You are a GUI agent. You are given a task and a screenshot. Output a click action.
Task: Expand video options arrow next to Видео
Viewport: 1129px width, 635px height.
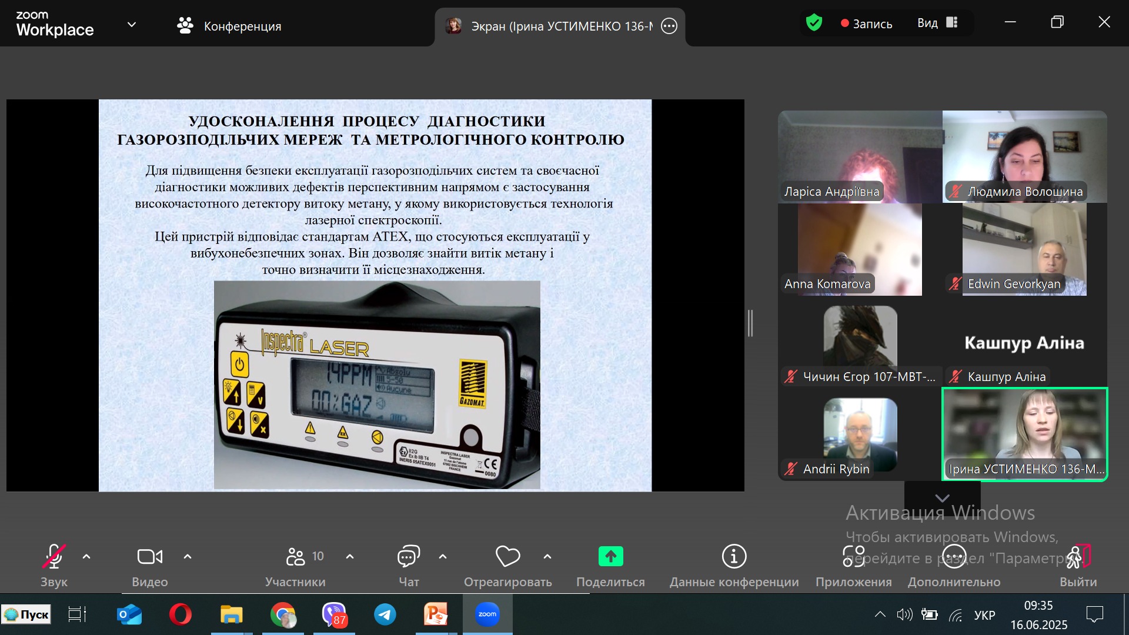188,556
